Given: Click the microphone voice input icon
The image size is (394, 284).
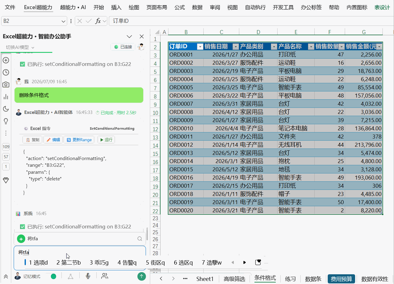Looking at the screenshot, I should (88, 276).
